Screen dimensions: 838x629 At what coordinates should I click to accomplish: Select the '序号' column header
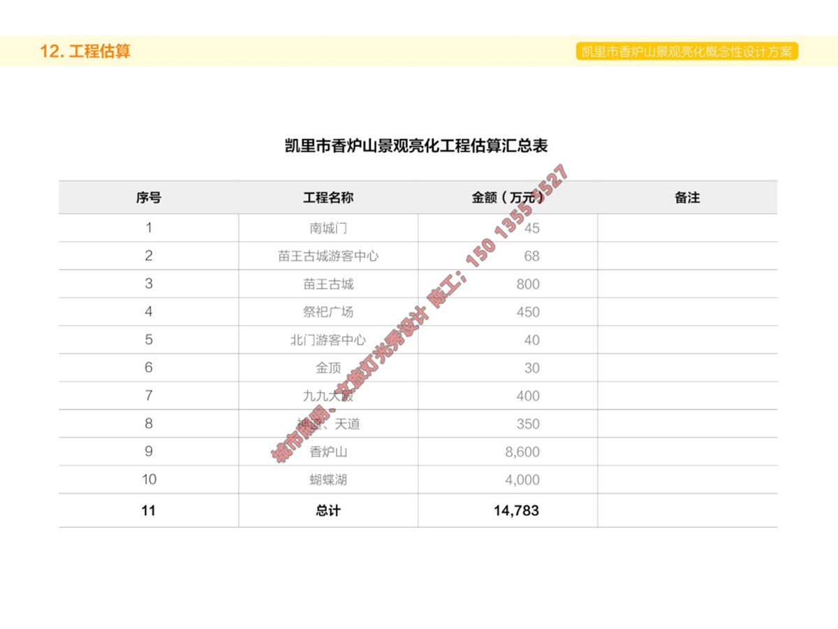point(148,198)
